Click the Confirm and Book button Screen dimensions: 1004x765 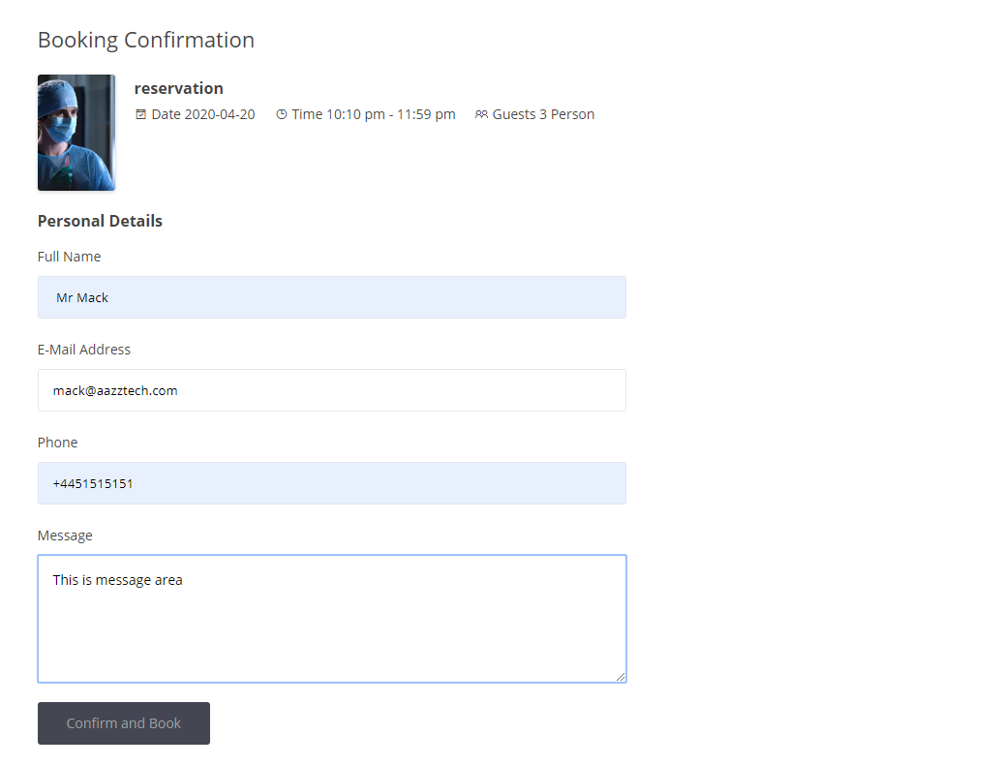[x=124, y=723]
